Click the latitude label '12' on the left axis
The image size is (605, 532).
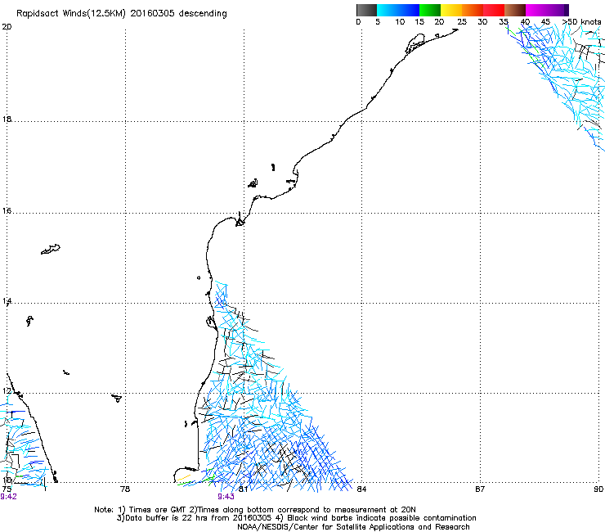point(7,391)
